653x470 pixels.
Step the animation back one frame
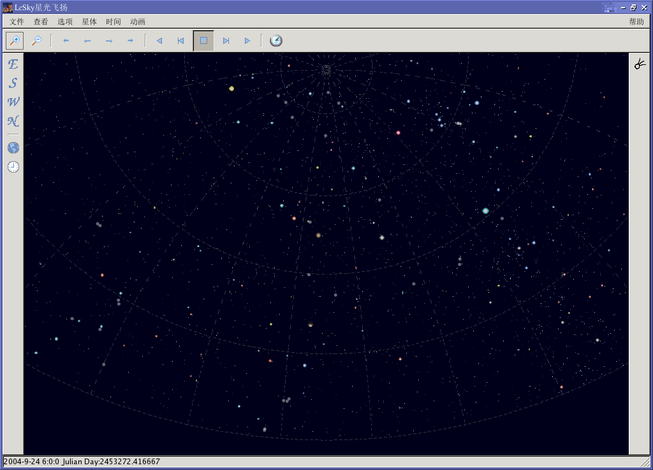click(x=180, y=41)
